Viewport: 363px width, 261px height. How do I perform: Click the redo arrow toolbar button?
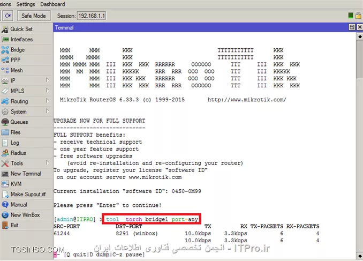8,16
